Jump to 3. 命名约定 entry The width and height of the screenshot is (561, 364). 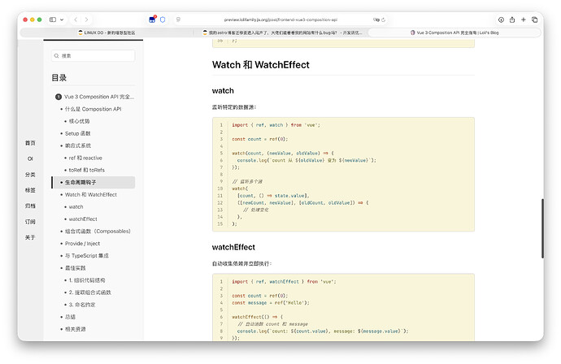82,305
